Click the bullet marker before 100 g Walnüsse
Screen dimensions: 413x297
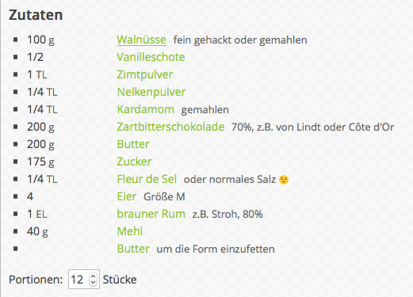[x=16, y=40]
